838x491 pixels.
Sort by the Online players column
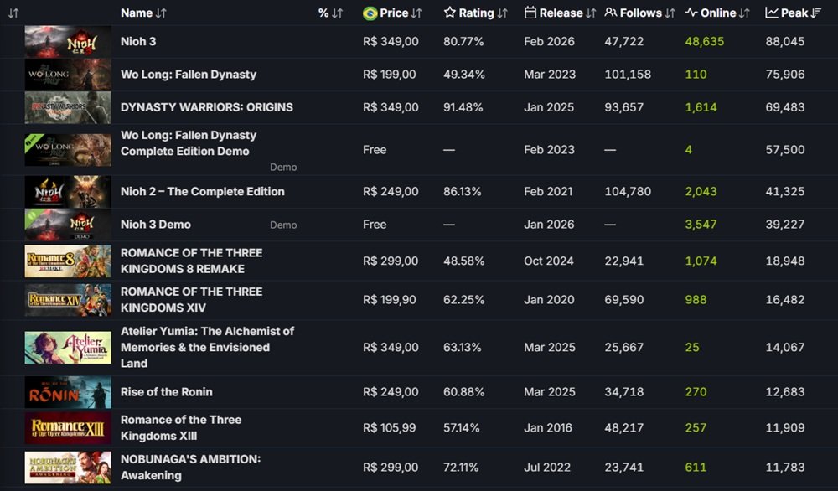tap(717, 13)
